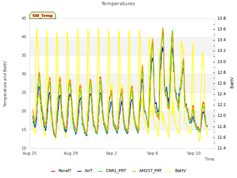Click the 10 left axis tick label

tap(24, 148)
